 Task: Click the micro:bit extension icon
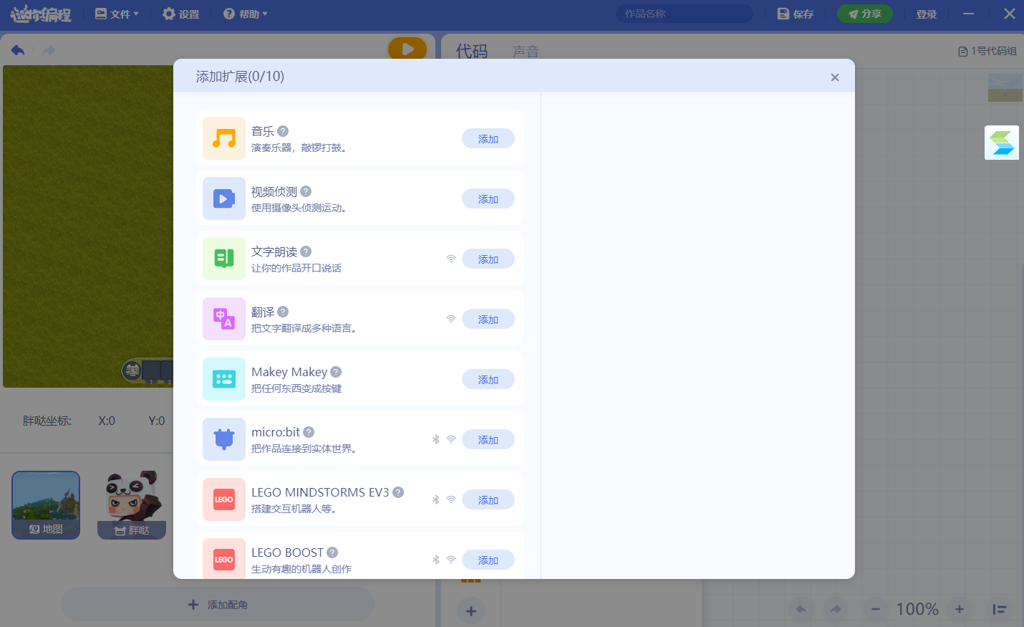(224, 439)
